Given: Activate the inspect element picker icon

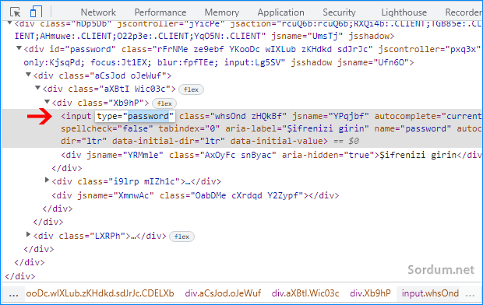Looking at the screenshot, I should (15, 12).
